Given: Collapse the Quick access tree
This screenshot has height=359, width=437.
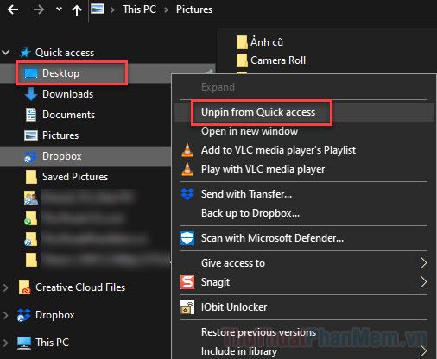Looking at the screenshot, I should pyautogui.click(x=6, y=53).
